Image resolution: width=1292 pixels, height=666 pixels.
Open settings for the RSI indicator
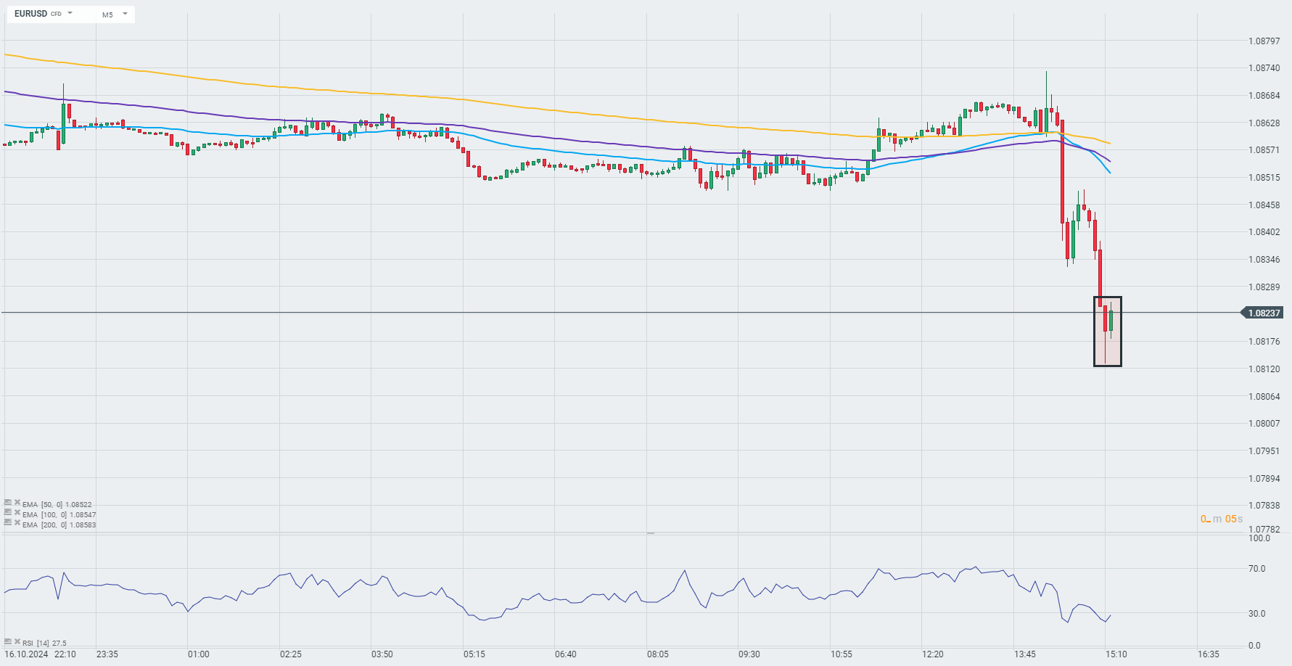click(8, 641)
